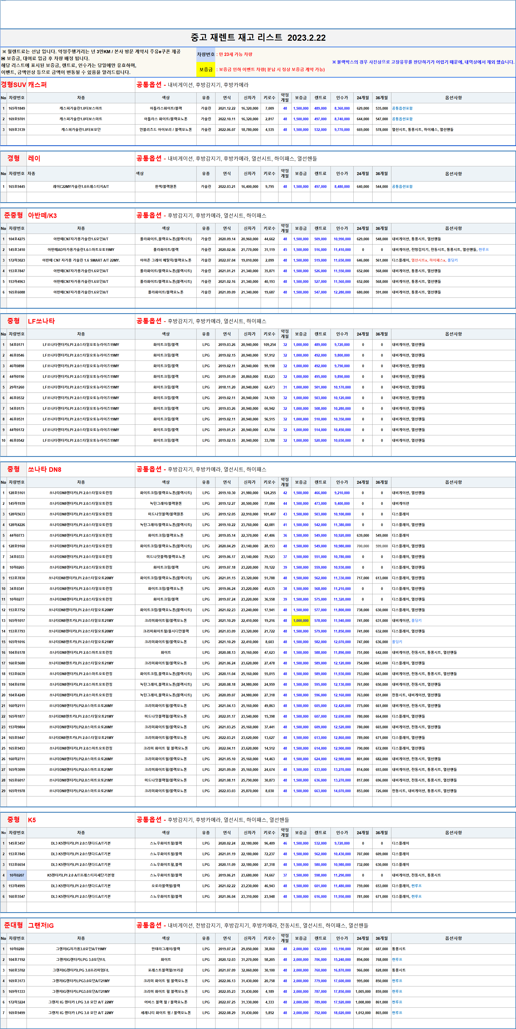Select plate number 10하0280
The width and height of the screenshot is (516, 1029).
click(x=17, y=949)
